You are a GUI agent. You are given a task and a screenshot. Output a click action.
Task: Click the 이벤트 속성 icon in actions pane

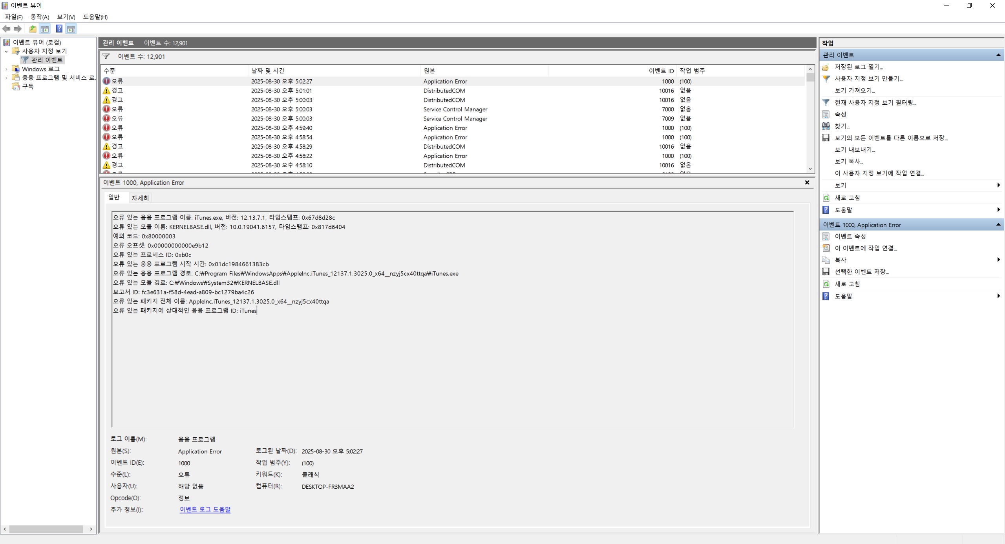click(826, 237)
